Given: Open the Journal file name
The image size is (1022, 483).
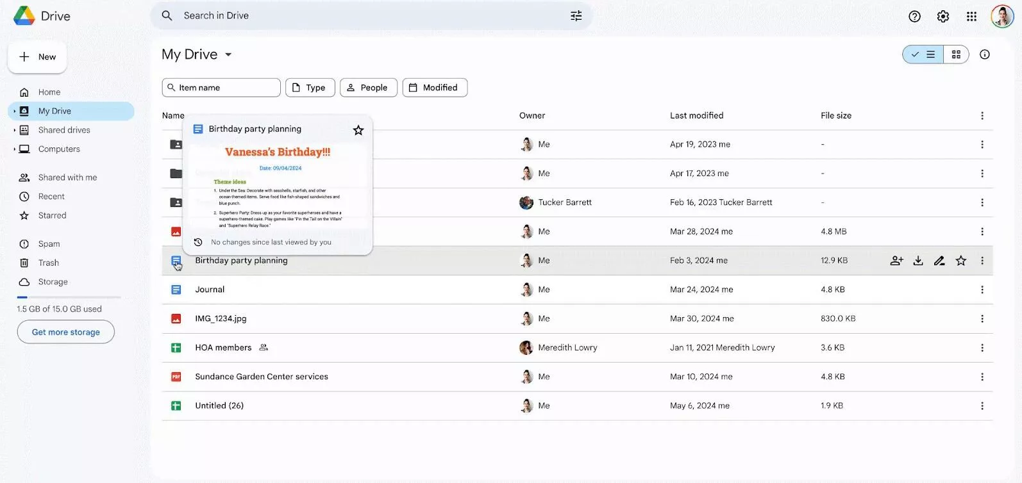Looking at the screenshot, I should pyautogui.click(x=210, y=290).
